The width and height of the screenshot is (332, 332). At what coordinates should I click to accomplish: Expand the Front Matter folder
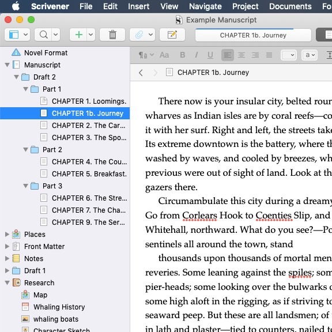7,246
